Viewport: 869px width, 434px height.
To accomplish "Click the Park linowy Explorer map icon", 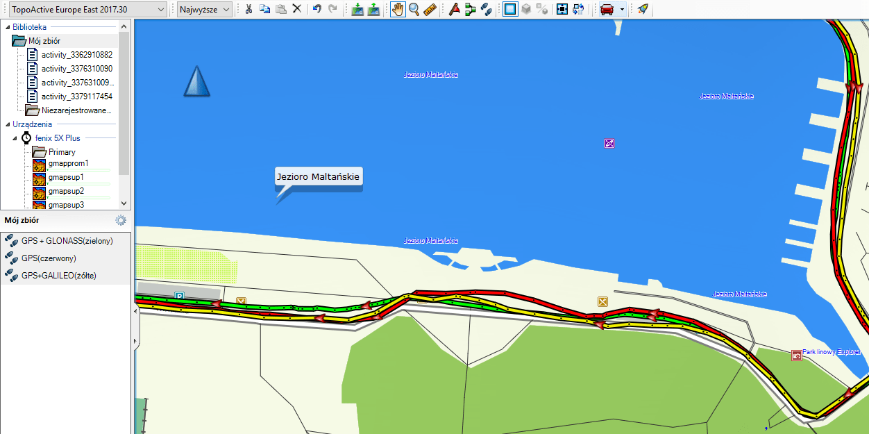I will [797, 356].
